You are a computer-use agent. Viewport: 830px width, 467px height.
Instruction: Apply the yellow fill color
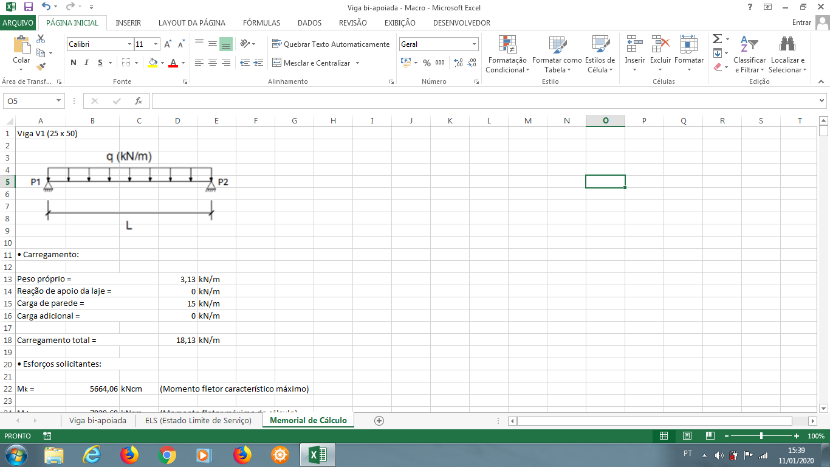153,63
